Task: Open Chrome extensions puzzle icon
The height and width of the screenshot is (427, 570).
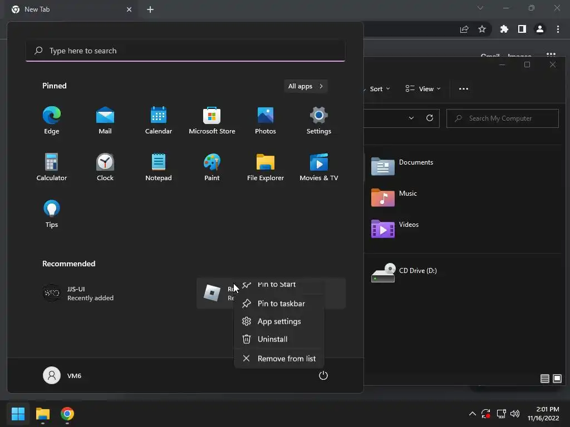Action: click(x=504, y=29)
